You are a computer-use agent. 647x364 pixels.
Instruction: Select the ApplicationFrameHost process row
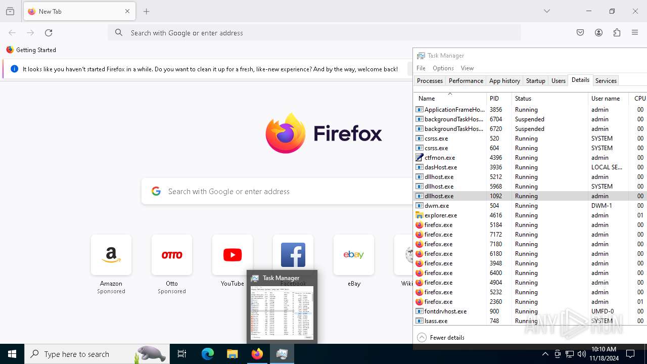pos(530,109)
